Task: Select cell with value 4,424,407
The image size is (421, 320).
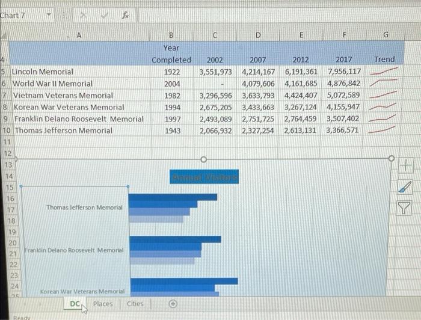Action: coord(301,95)
